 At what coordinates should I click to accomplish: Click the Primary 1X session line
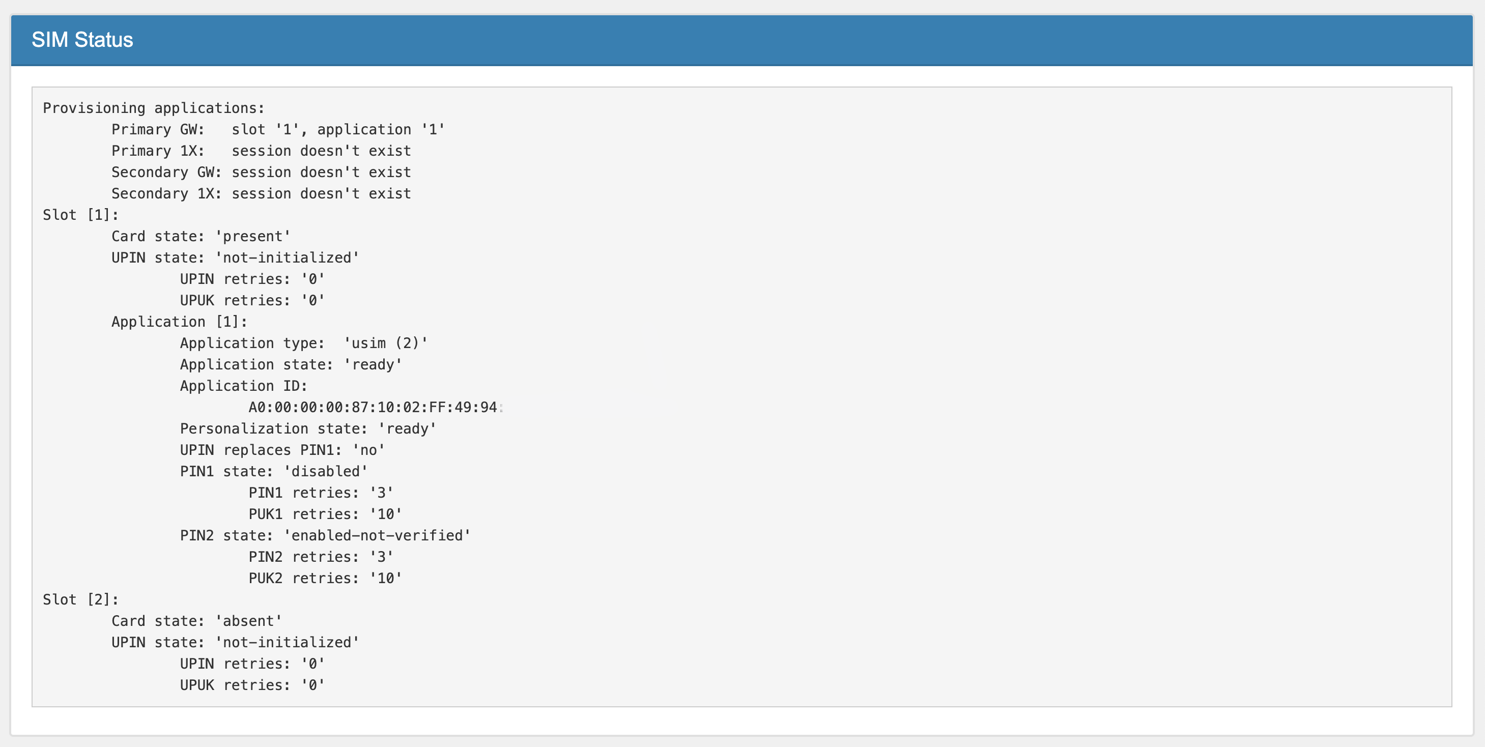[261, 151]
